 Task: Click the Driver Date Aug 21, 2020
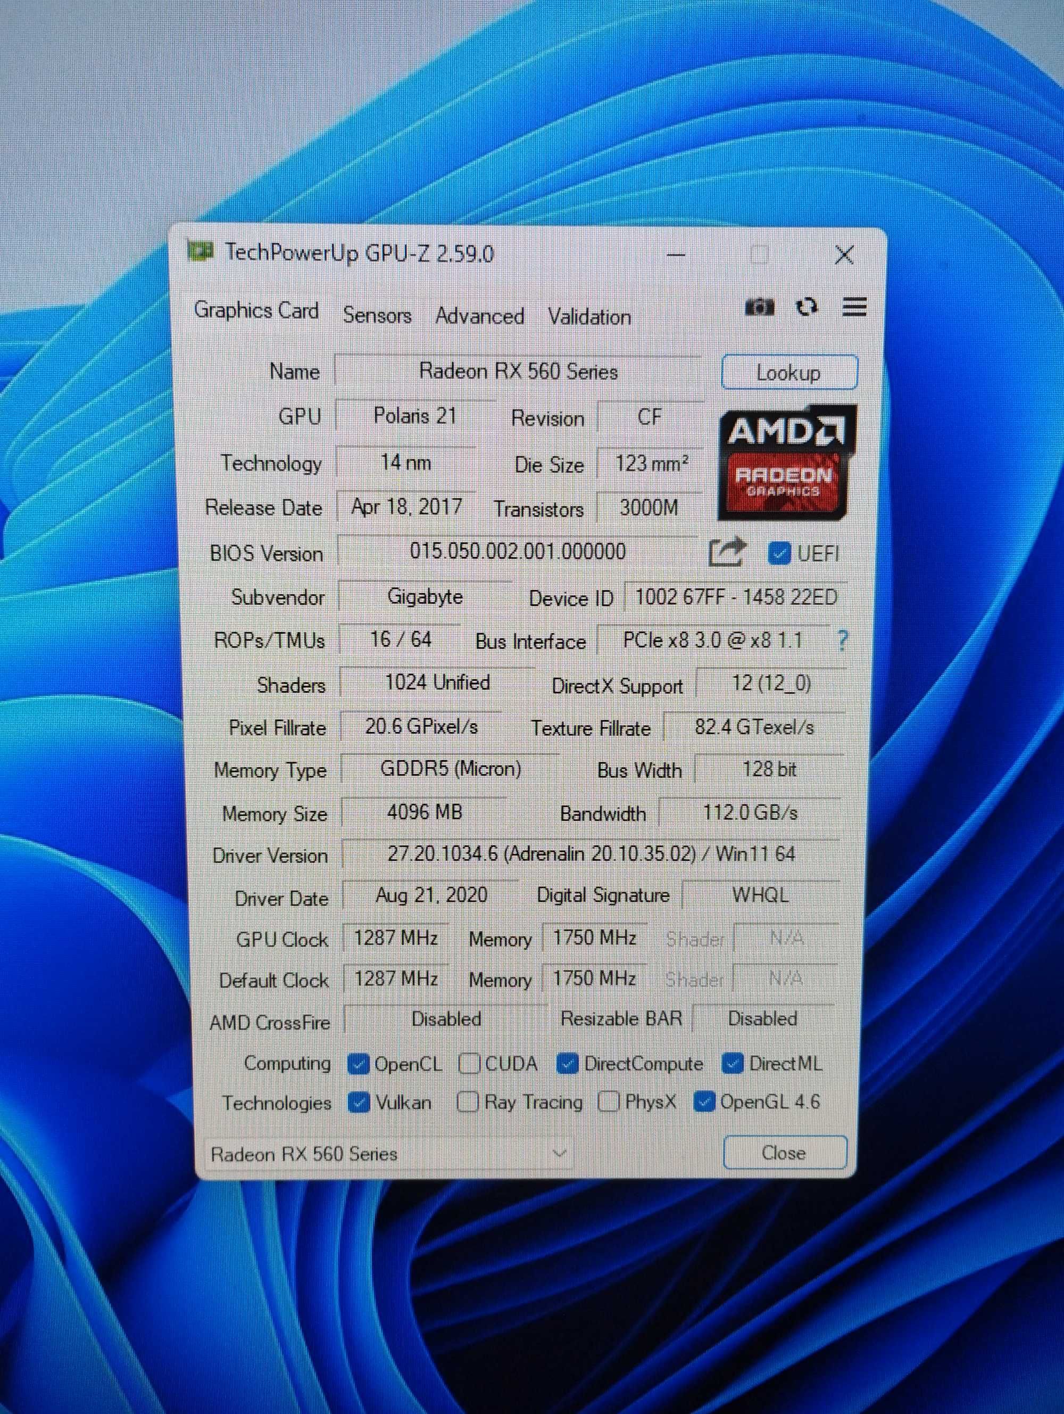tap(431, 895)
